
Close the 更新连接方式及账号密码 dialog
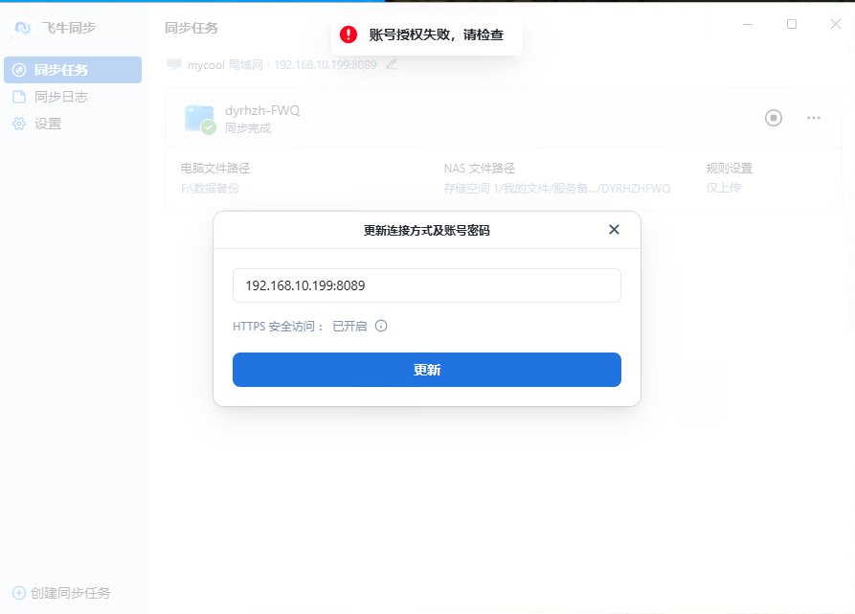(614, 230)
